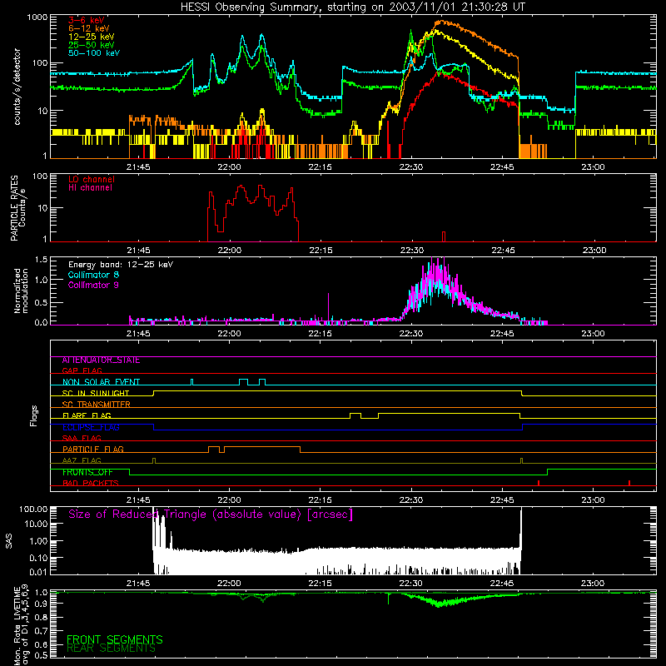The height and width of the screenshot is (666, 666).
Task: Click the '0.9' livetime axis tick value
Action: (x=41, y=604)
